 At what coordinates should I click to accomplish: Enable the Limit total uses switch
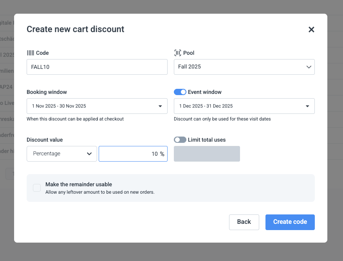(x=180, y=140)
